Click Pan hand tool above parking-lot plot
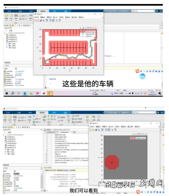This screenshot has width=169, height=196. click(x=88, y=28)
